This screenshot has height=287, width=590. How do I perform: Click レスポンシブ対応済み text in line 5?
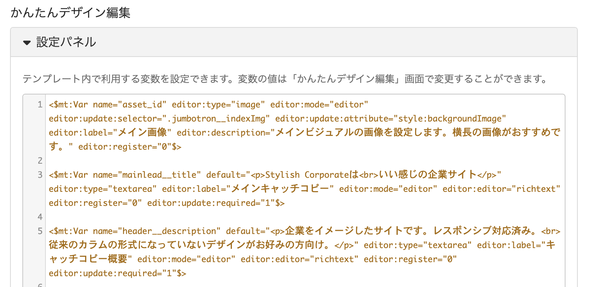(482, 231)
